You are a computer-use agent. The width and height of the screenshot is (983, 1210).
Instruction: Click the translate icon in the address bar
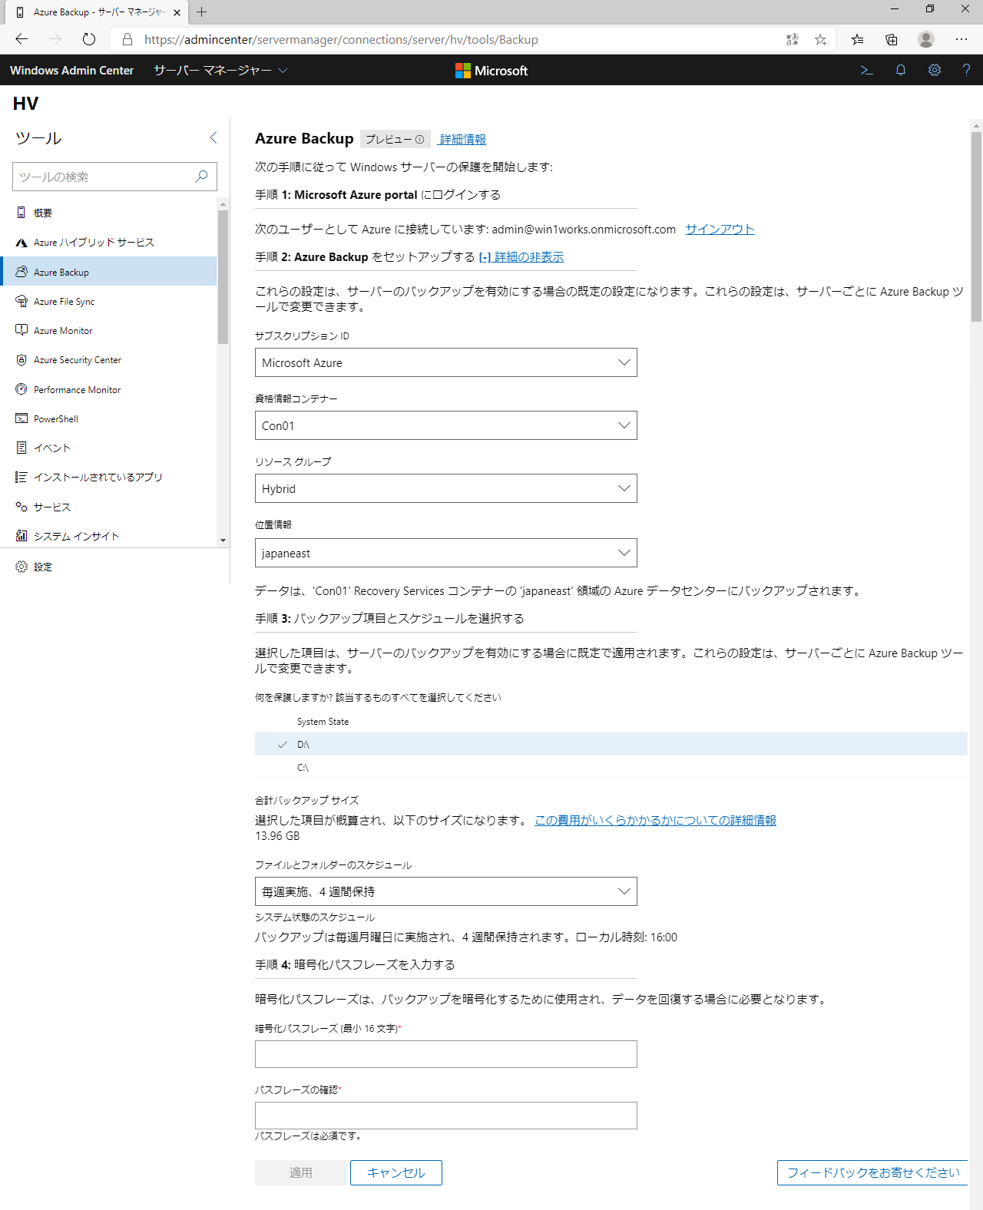pyautogui.click(x=792, y=39)
